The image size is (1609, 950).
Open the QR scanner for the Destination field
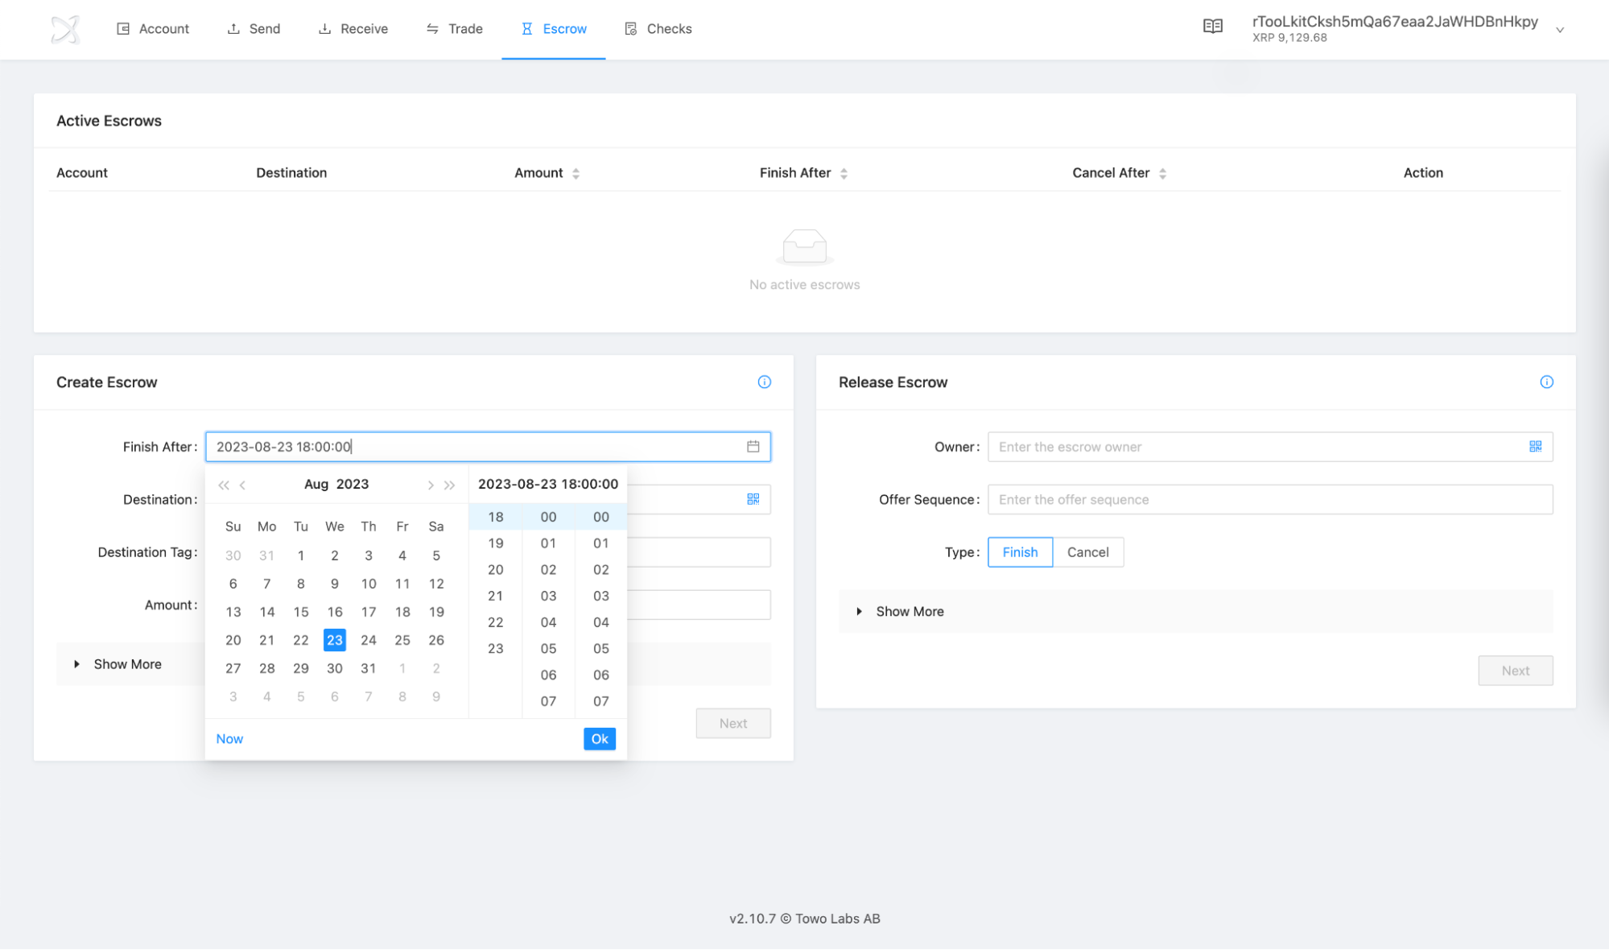click(x=753, y=499)
